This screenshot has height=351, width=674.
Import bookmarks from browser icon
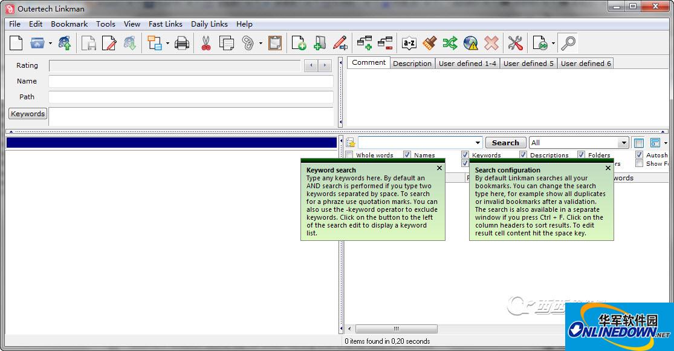point(65,43)
